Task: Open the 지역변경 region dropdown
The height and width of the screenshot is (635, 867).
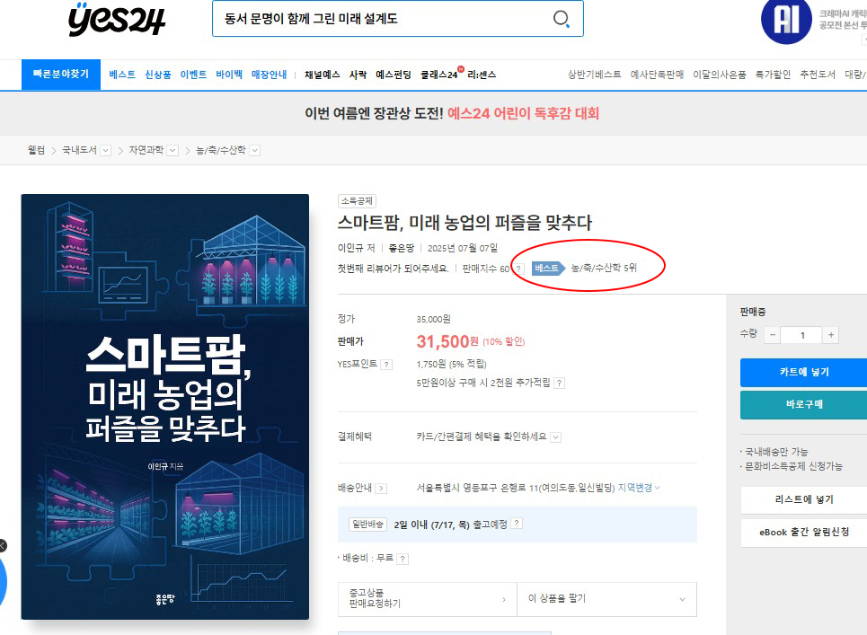Action: coord(639,488)
